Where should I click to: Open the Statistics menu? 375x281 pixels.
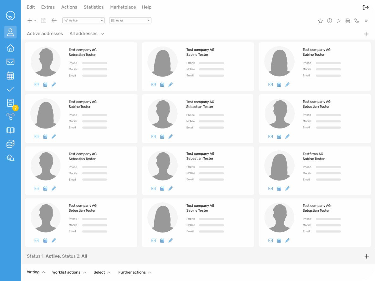pos(93,7)
